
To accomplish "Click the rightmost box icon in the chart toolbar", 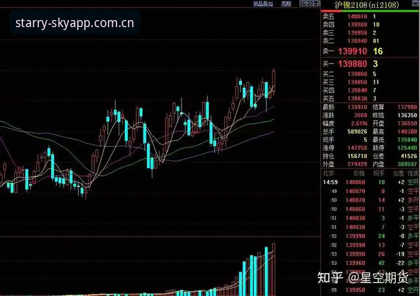I will (x=317, y=3).
